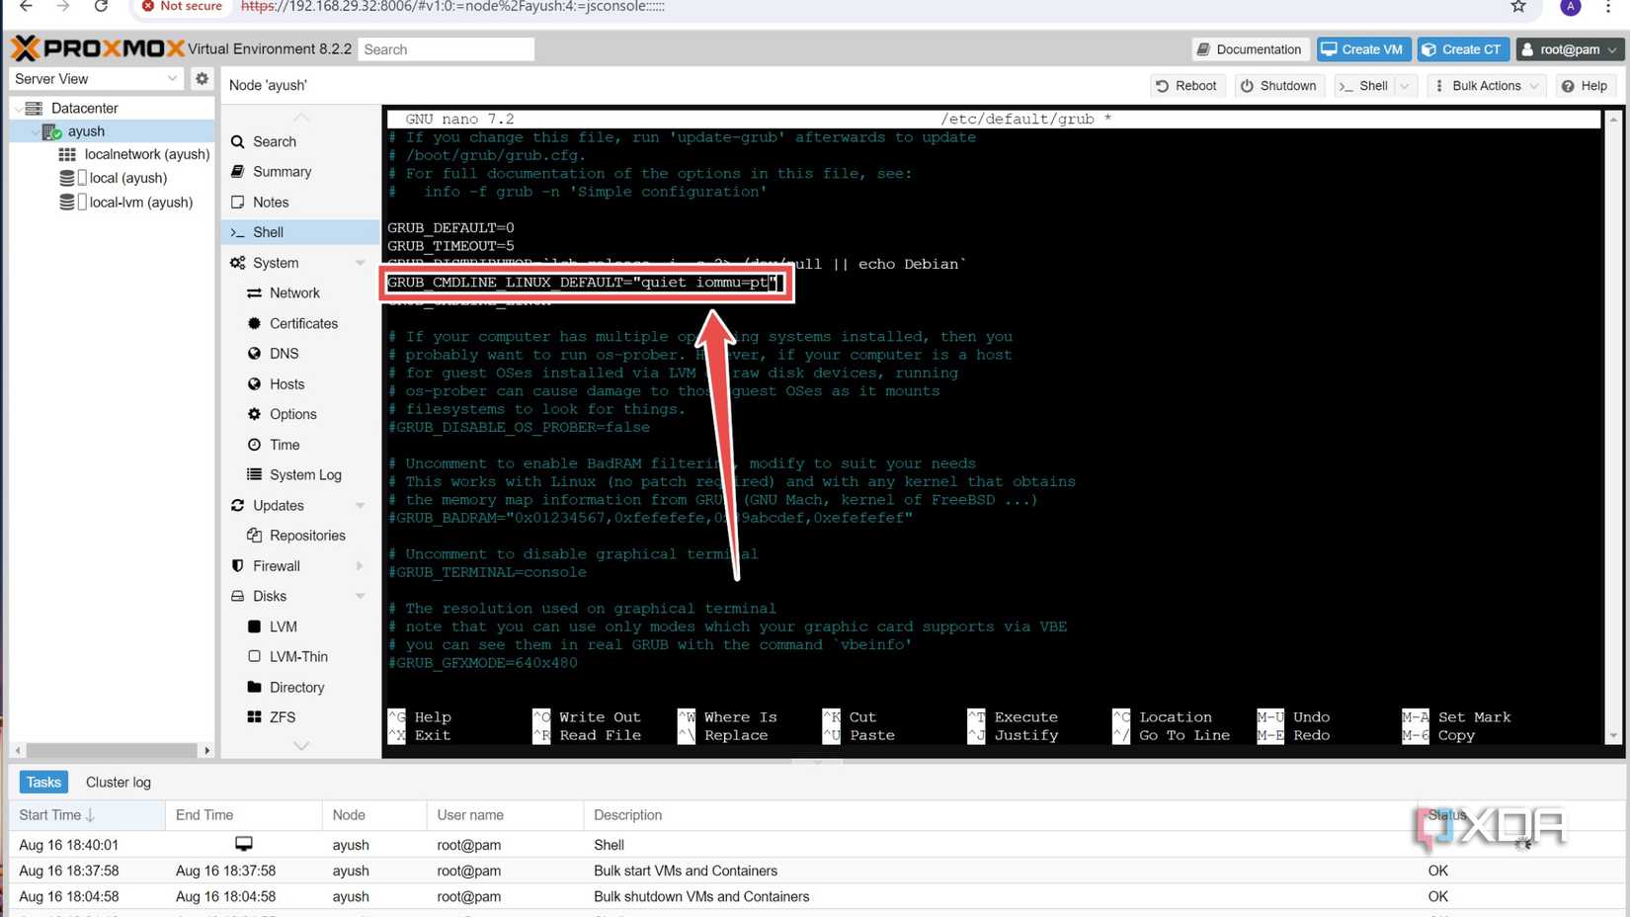Shutdown the ayush node

pos(1278,85)
